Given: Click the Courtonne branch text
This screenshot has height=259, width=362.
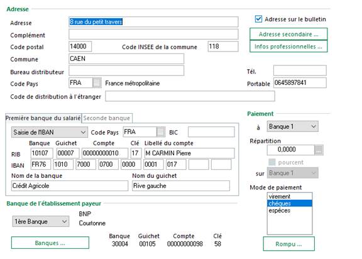Looking at the screenshot, I should (92, 223).
